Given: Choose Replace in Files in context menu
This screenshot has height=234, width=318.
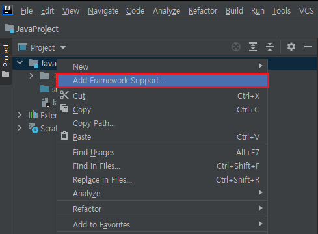Looking at the screenshot, I should click(x=162, y=180).
